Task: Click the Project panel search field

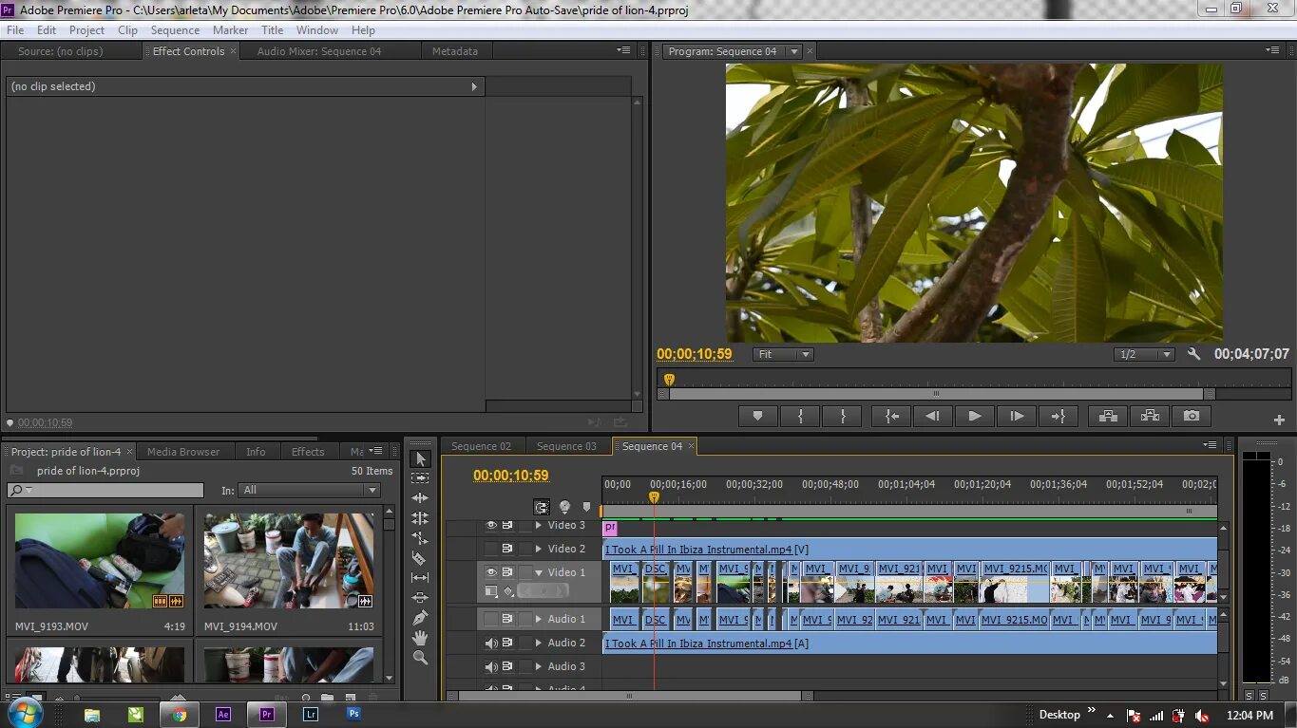Action: coord(105,491)
